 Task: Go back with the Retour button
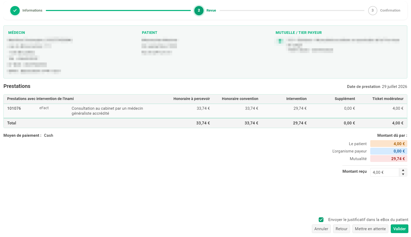coord(342,229)
